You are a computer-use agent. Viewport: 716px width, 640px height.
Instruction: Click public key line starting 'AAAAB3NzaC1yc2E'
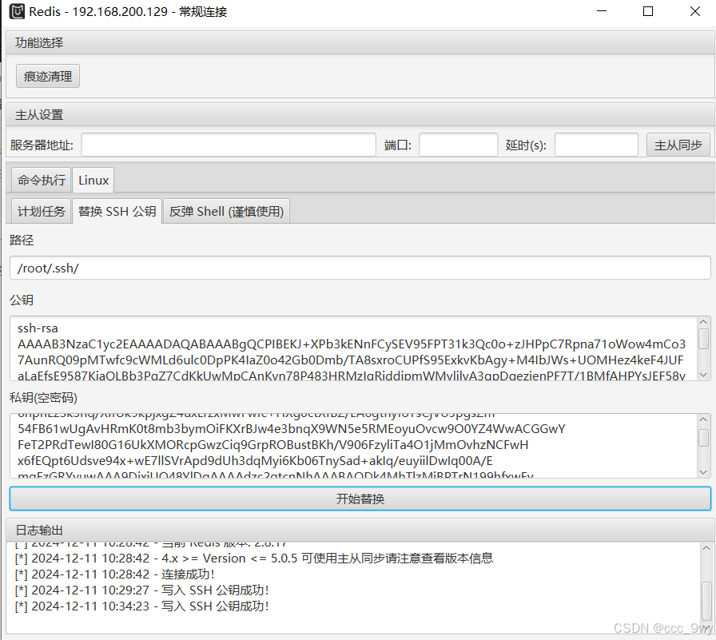pos(352,344)
